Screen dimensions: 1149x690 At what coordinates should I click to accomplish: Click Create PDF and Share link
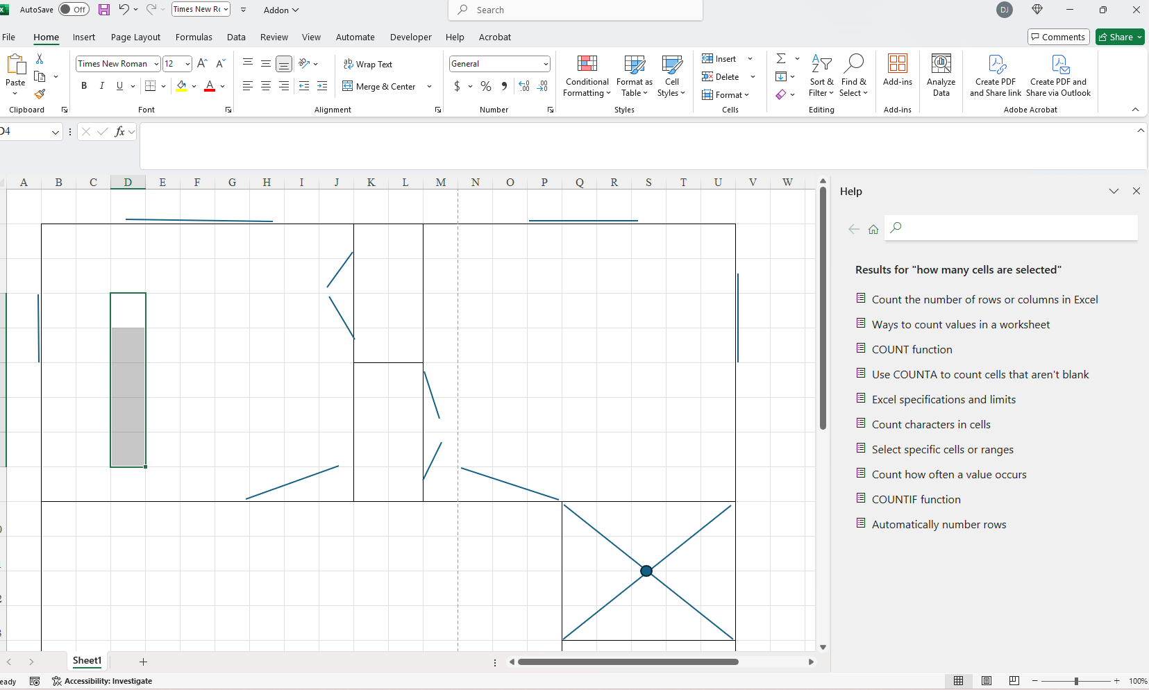pos(996,75)
